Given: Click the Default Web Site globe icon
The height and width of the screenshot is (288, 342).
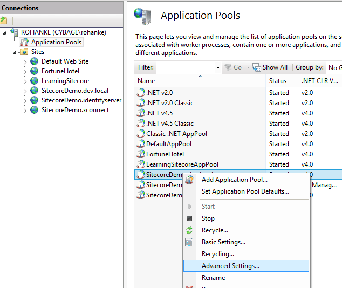Looking at the screenshot, I should tap(35, 61).
